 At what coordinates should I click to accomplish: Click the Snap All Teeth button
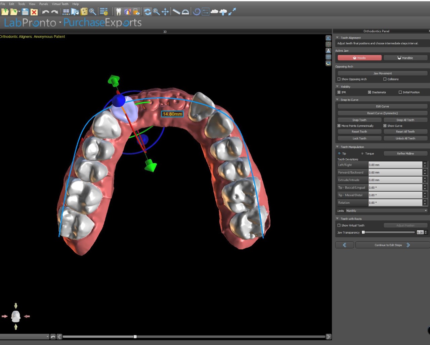[x=405, y=120]
